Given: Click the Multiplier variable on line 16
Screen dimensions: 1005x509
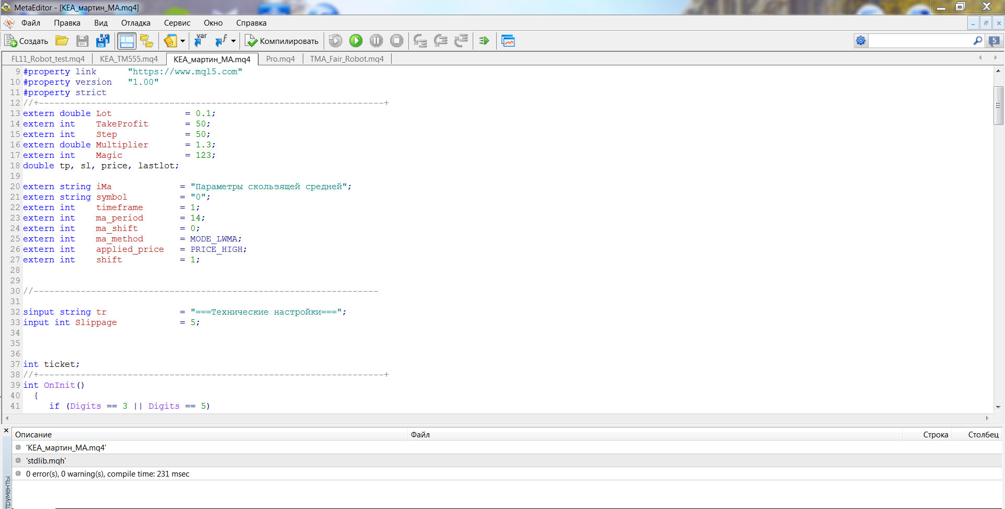Looking at the screenshot, I should [x=122, y=145].
